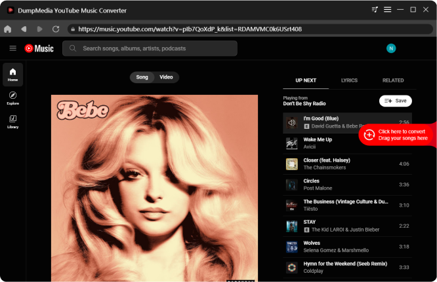Screen dimensions: 437x282
Task: Click The Business album thumbnail
Action: (x=292, y=205)
